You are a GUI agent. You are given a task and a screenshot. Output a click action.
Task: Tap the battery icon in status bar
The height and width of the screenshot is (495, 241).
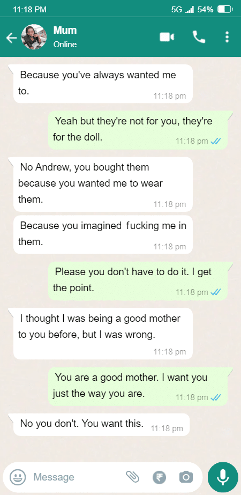point(224,10)
